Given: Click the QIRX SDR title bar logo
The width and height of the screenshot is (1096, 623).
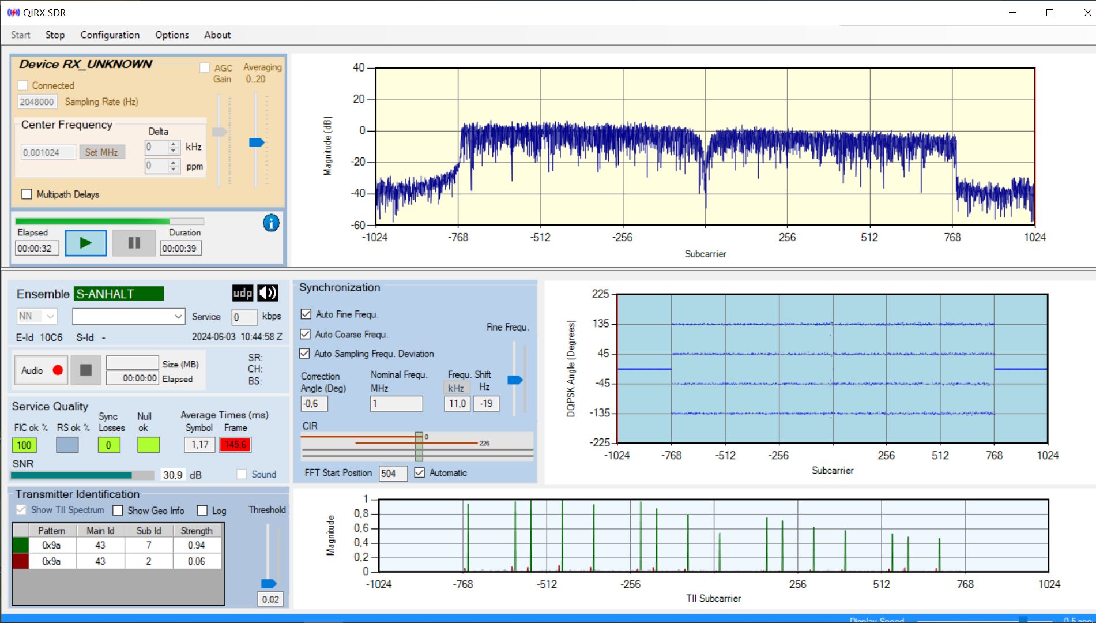Looking at the screenshot, I should (13, 12).
